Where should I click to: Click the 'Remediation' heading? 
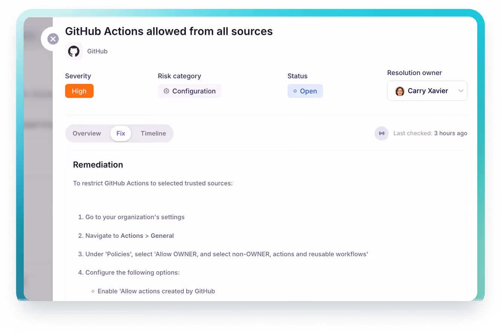(98, 165)
